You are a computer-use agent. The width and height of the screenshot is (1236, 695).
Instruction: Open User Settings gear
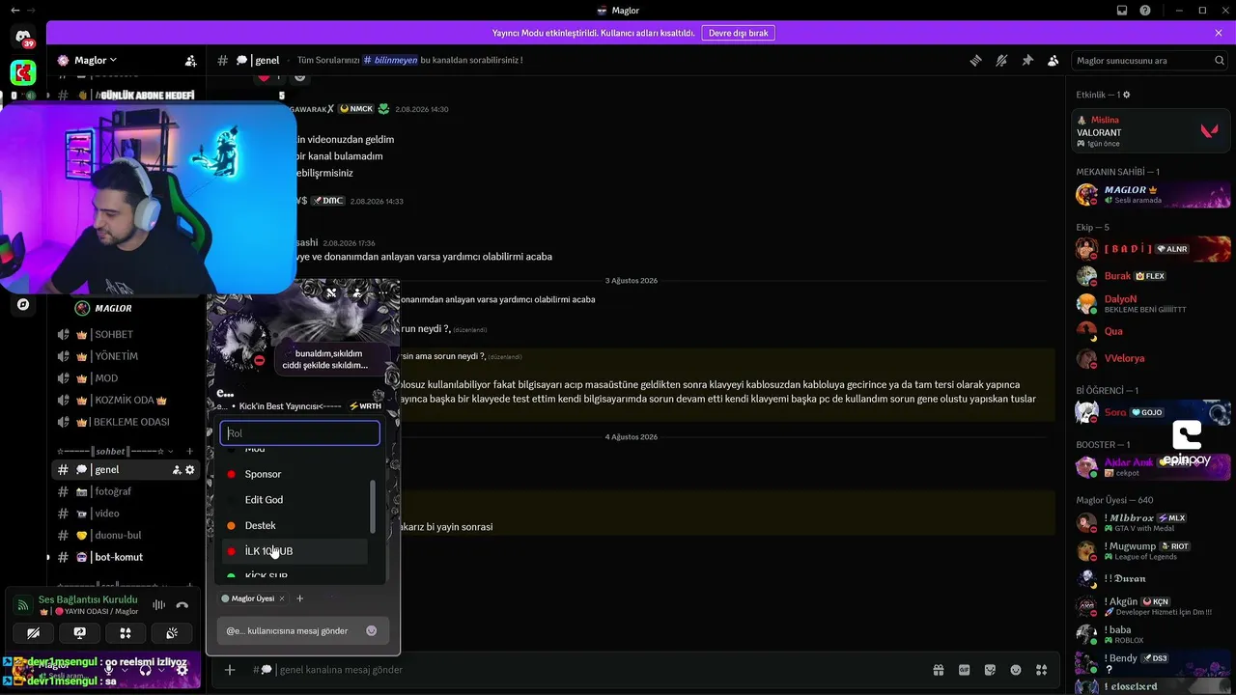pyautogui.click(x=183, y=669)
